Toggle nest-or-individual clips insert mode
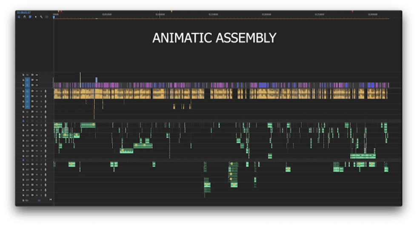The width and height of the screenshot is (417, 226). [x=19, y=17]
